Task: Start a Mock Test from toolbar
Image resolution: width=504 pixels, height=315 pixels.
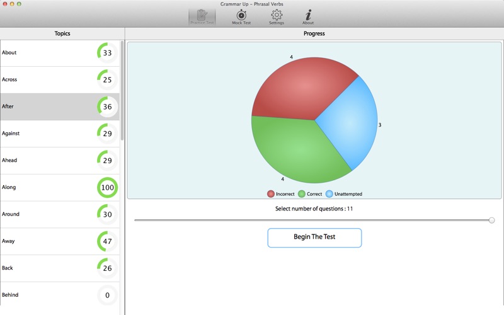Action: click(241, 17)
